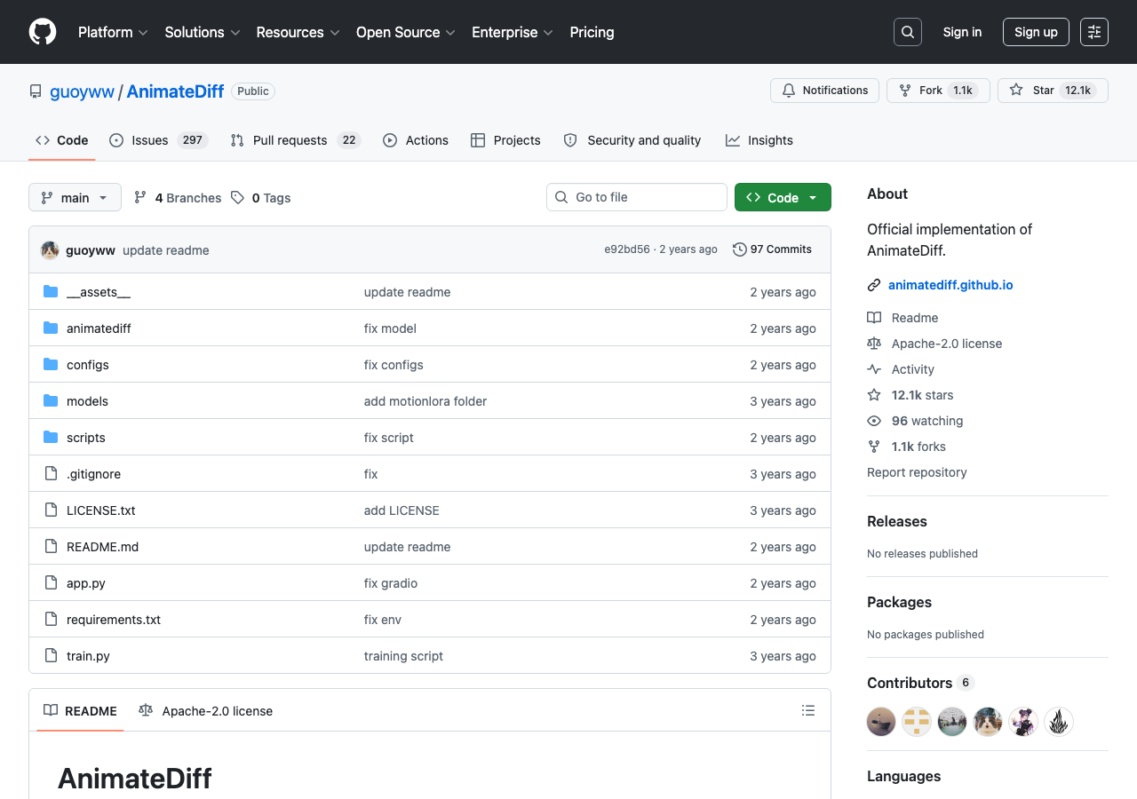The height and width of the screenshot is (799, 1137).
Task: Expand the Platform menu
Action: tap(113, 32)
